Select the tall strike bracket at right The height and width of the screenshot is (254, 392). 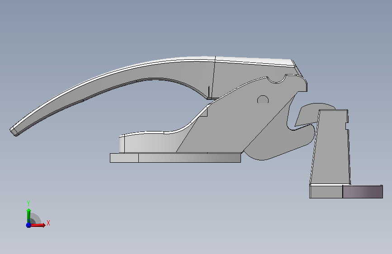(330, 147)
